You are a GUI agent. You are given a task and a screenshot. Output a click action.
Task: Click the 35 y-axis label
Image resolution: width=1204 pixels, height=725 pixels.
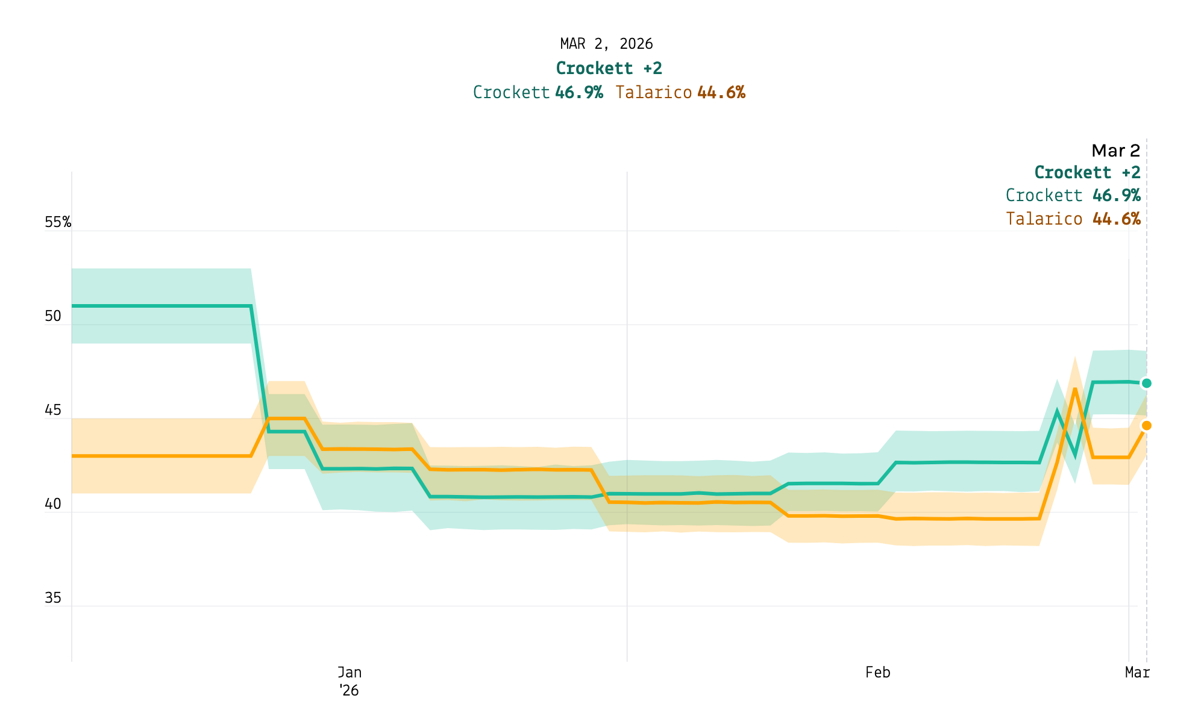(x=53, y=599)
